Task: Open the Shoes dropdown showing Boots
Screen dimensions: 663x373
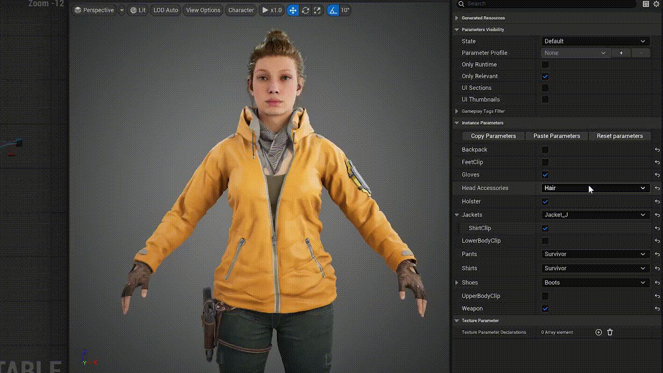Action: pos(595,283)
